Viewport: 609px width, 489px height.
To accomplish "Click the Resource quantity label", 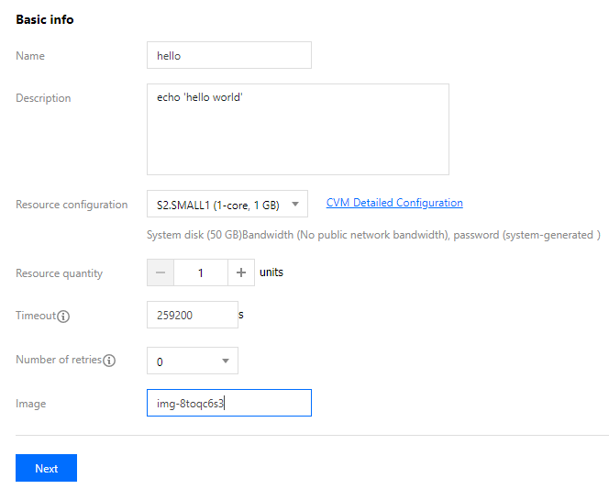I will click(x=60, y=273).
